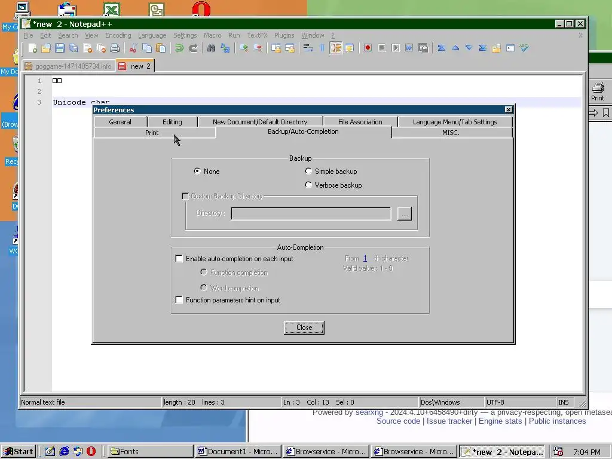Click the Save All toolbar icon
612x459 pixels.
click(x=74, y=48)
